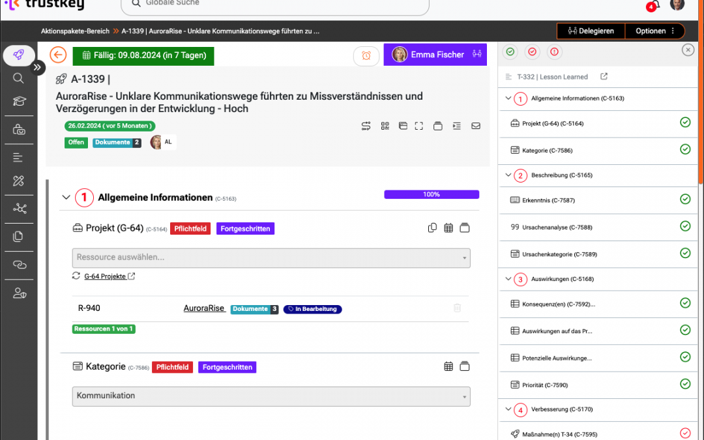This screenshot has width=704, height=440.
Task: Click the fullscreen expand icon
Action: [419, 126]
